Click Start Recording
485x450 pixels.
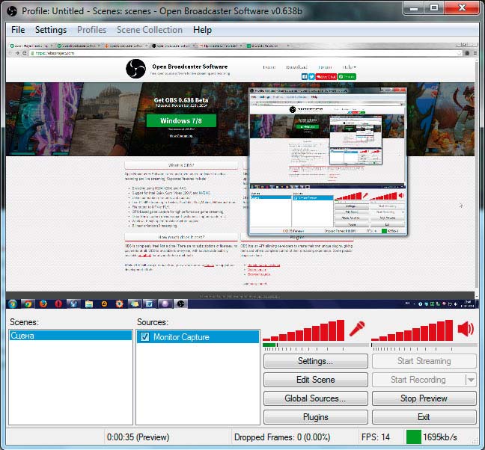(418, 380)
